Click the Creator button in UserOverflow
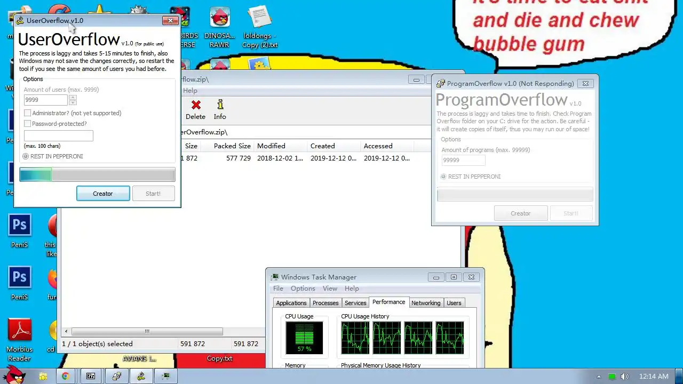Screen dimensions: 683x384 (103, 194)
